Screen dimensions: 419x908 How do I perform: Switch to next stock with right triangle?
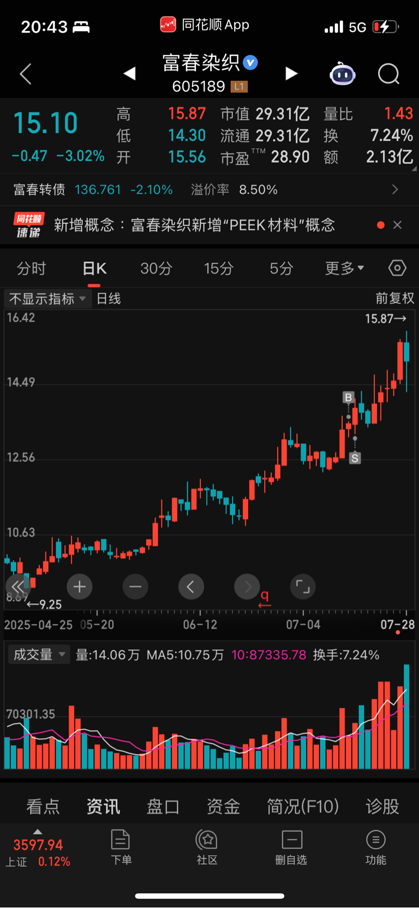tap(292, 73)
